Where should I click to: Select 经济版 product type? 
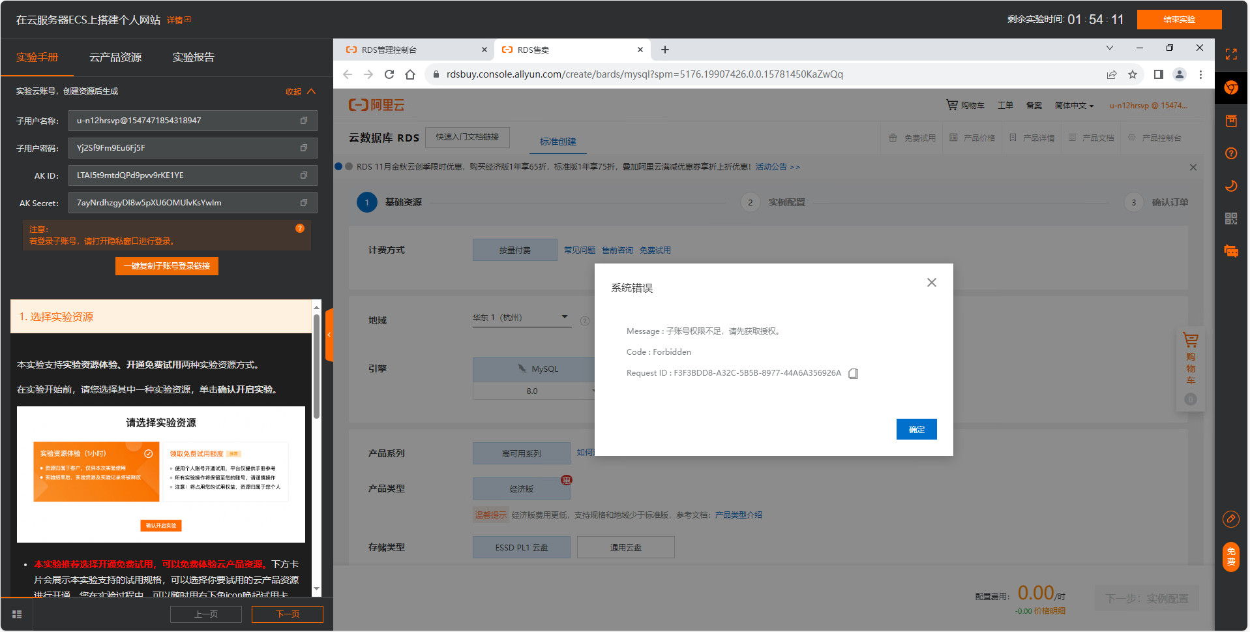coord(522,489)
